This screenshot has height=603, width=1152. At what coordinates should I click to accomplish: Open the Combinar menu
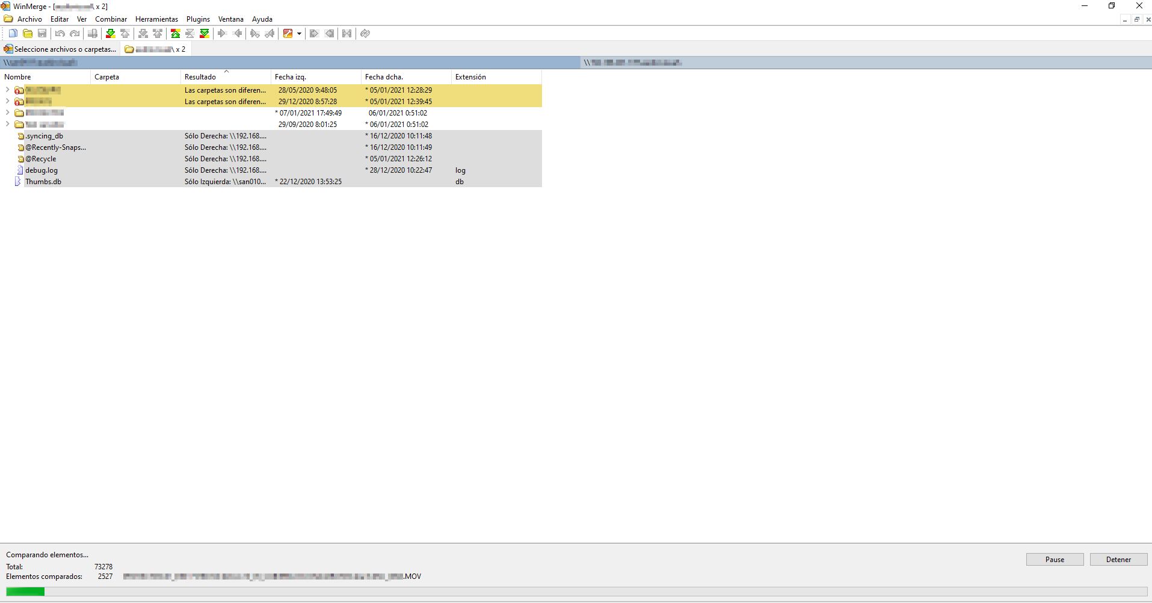click(111, 19)
